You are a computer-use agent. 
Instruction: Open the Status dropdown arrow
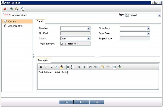(89, 38)
